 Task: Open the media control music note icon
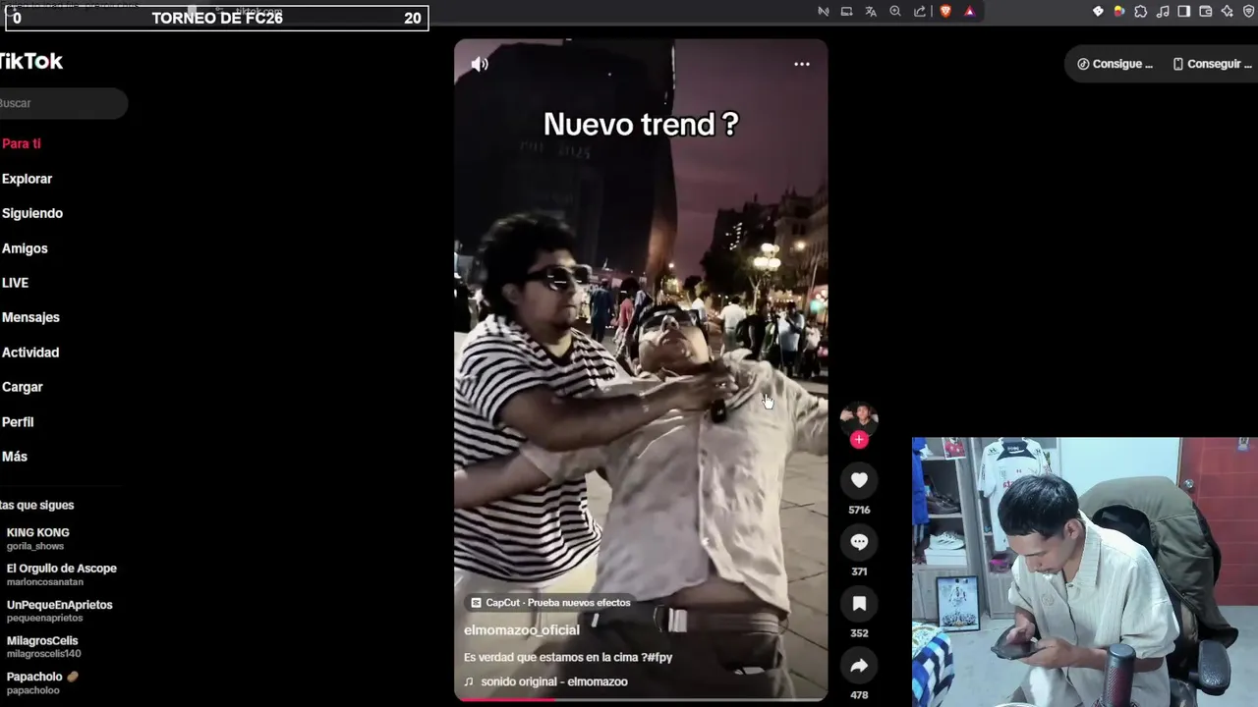(x=1163, y=12)
